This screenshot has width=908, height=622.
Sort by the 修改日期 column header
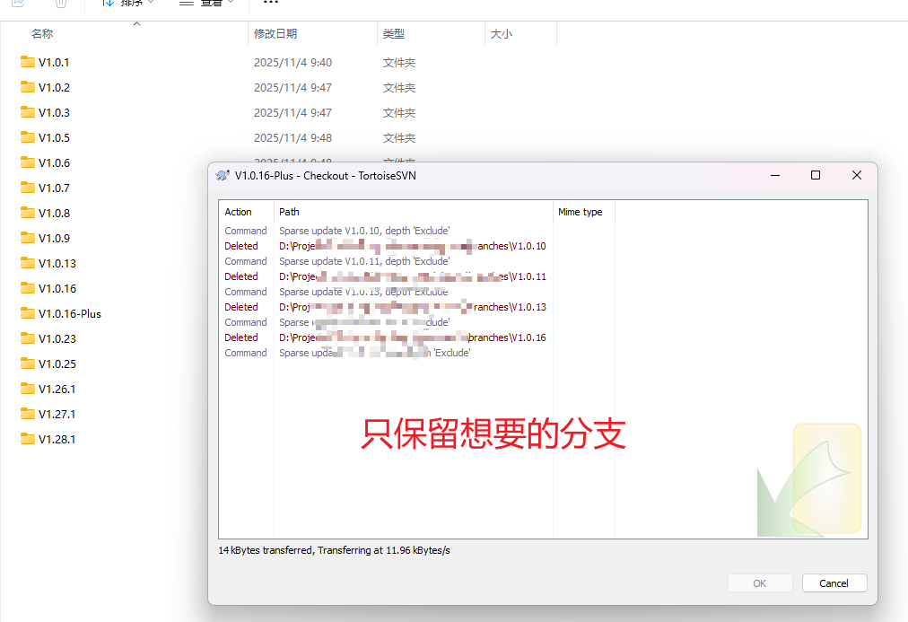[275, 33]
